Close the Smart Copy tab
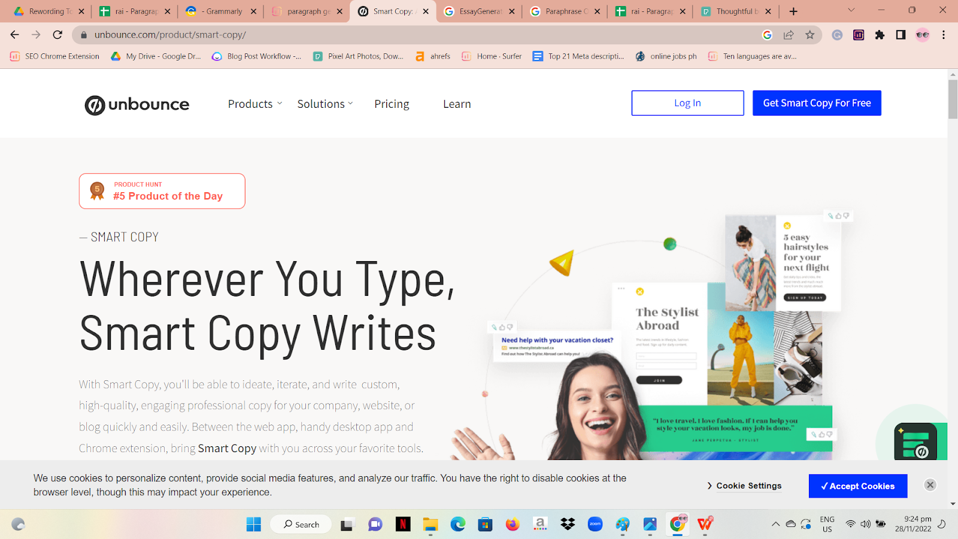 coord(426,11)
